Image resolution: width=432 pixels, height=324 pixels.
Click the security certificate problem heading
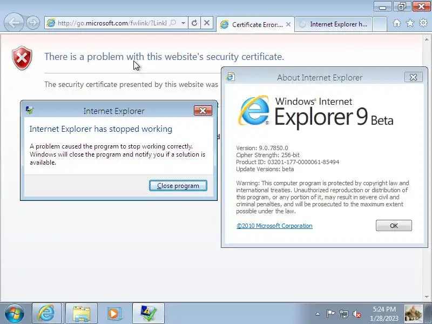164,57
